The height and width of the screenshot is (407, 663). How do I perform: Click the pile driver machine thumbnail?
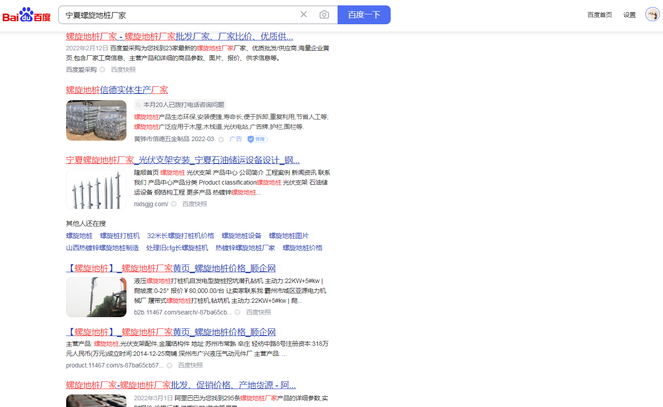pos(96,297)
